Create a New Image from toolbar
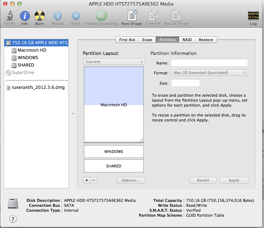This screenshot has width=264, height=228. [x=132, y=16]
